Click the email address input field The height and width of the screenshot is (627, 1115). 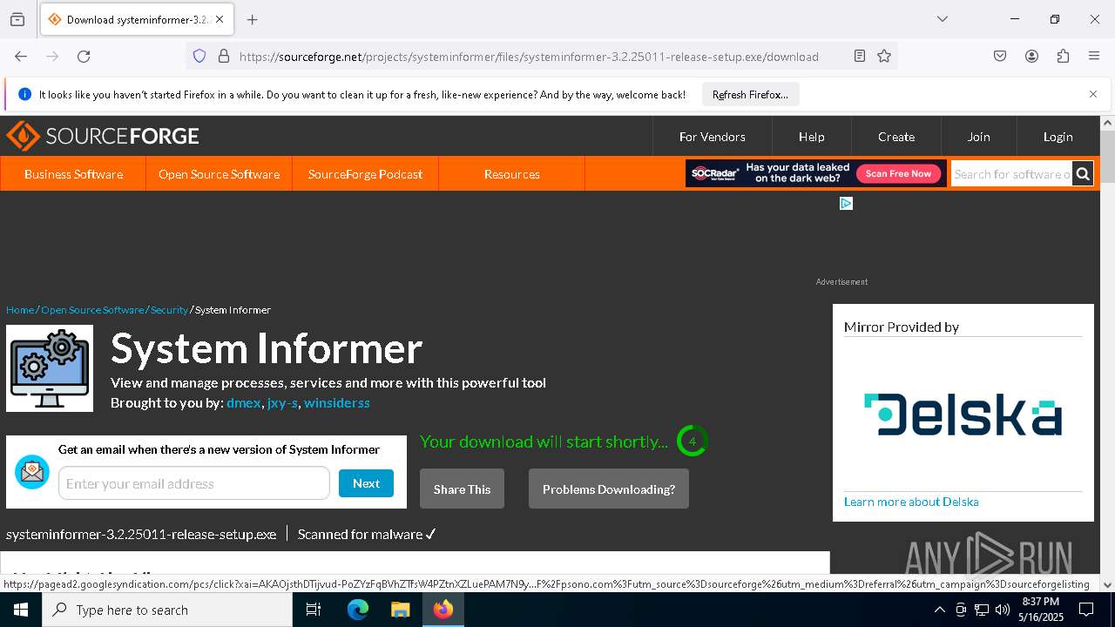[x=194, y=483]
